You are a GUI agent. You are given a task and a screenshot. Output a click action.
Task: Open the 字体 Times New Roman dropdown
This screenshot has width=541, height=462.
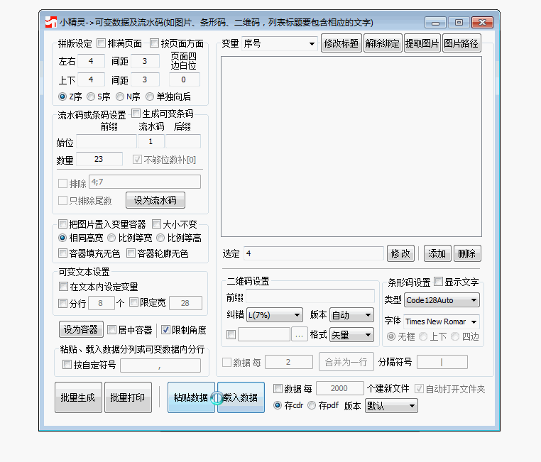point(442,321)
